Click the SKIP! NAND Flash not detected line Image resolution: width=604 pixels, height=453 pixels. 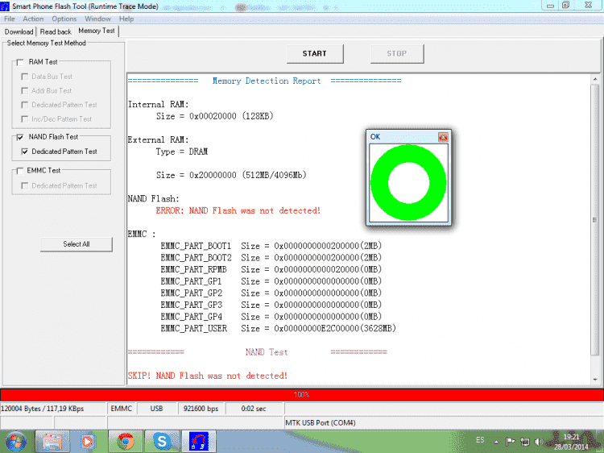(x=208, y=376)
